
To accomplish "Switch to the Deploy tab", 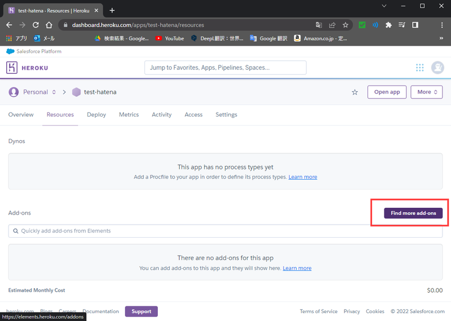I will 96,114.
